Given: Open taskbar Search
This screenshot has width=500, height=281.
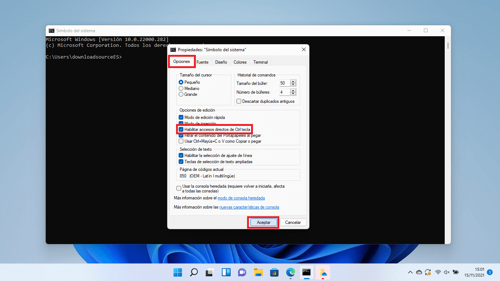Looking at the screenshot, I should click(194, 272).
